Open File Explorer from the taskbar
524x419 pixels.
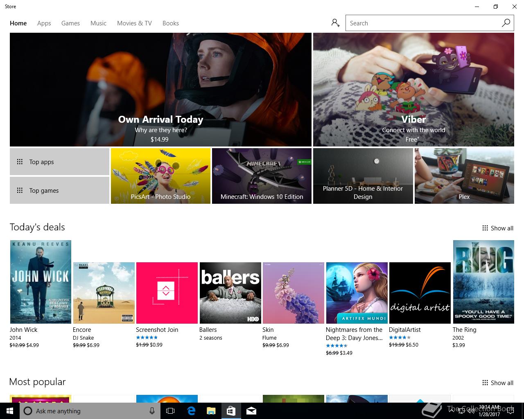211,411
